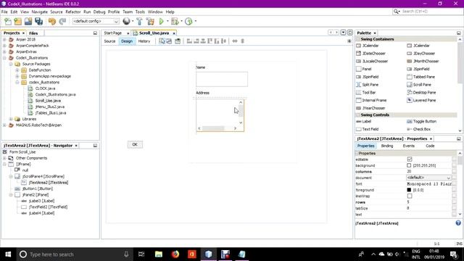Click the New Project toolbar icon
Image resolution: width=464 pixels, height=261 pixels.
click(x=17, y=21)
